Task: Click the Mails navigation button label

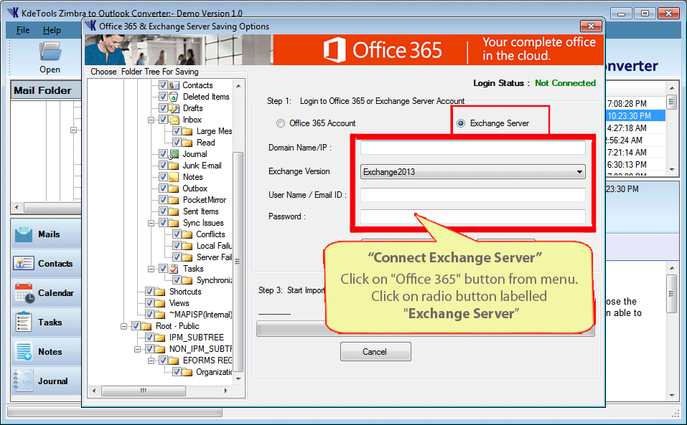Action: point(49,234)
